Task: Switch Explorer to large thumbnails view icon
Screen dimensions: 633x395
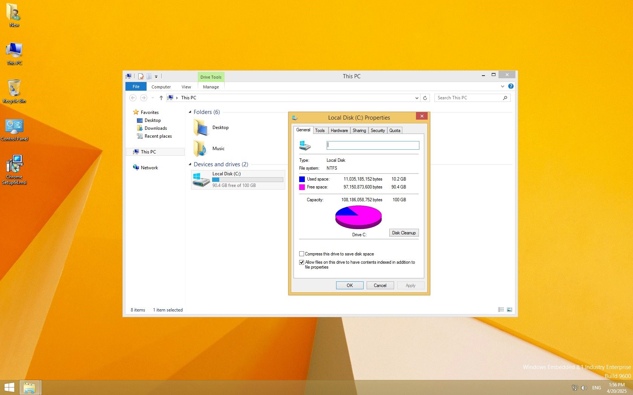Action: click(x=509, y=310)
